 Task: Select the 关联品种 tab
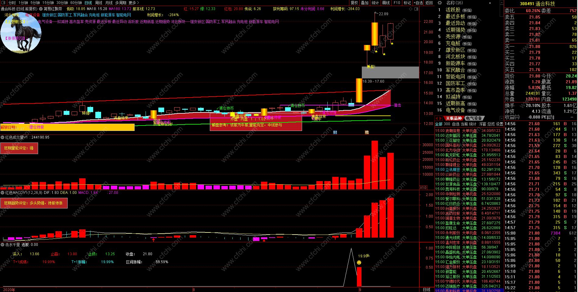454,118
